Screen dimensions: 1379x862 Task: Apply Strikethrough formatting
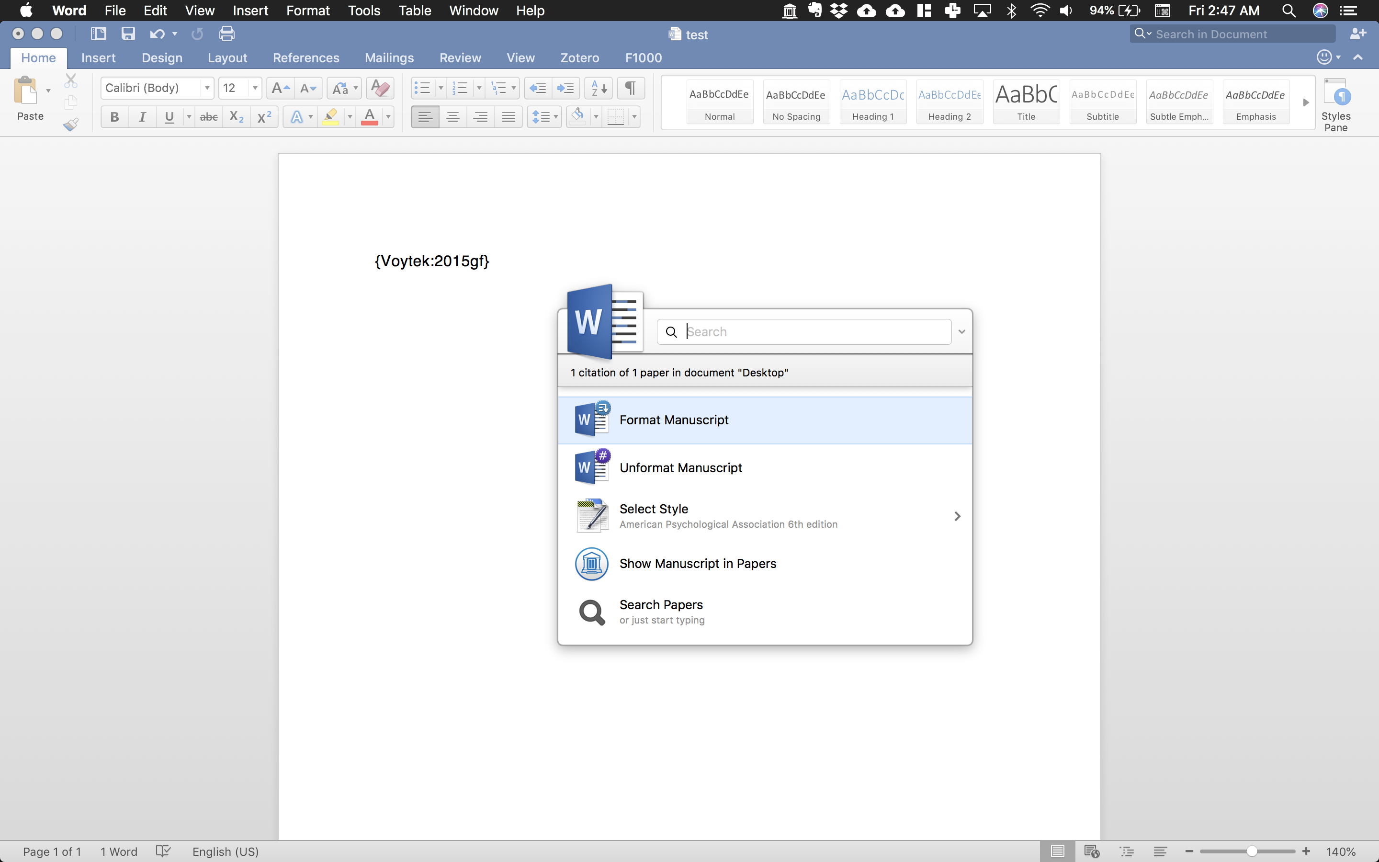209,117
